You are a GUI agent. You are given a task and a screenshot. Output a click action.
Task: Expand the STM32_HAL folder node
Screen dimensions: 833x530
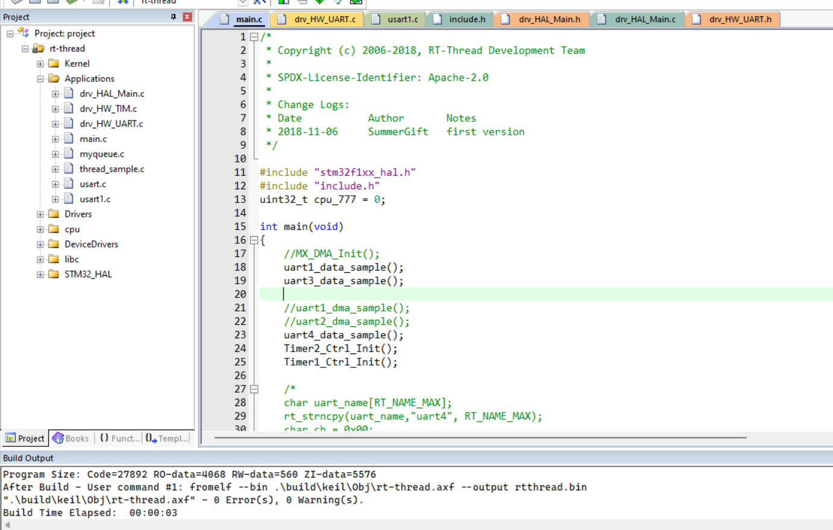40,275
